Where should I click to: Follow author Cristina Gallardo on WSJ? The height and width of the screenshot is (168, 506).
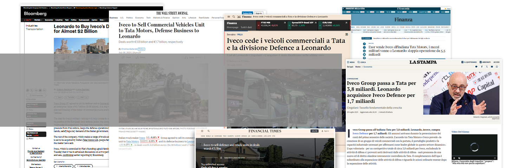[141, 49]
